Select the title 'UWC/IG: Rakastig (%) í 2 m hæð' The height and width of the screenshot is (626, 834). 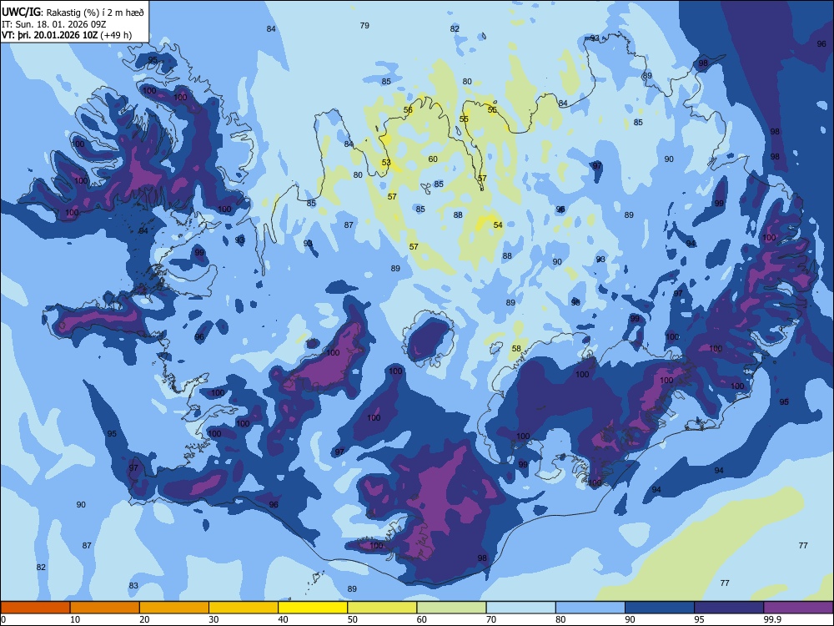click(x=73, y=12)
